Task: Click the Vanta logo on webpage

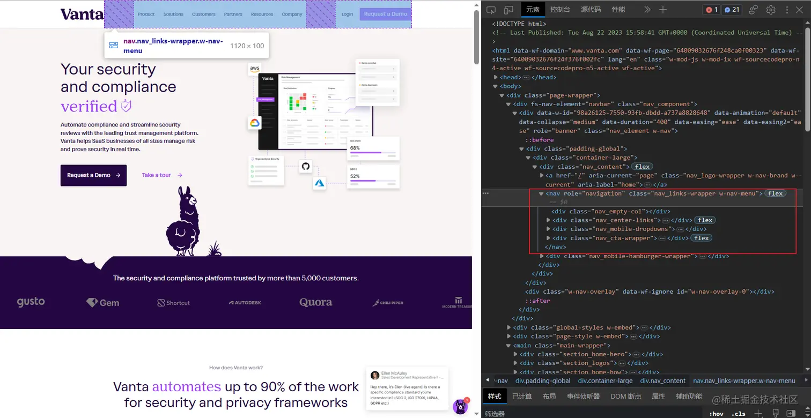Action: [x=82, y=14]
